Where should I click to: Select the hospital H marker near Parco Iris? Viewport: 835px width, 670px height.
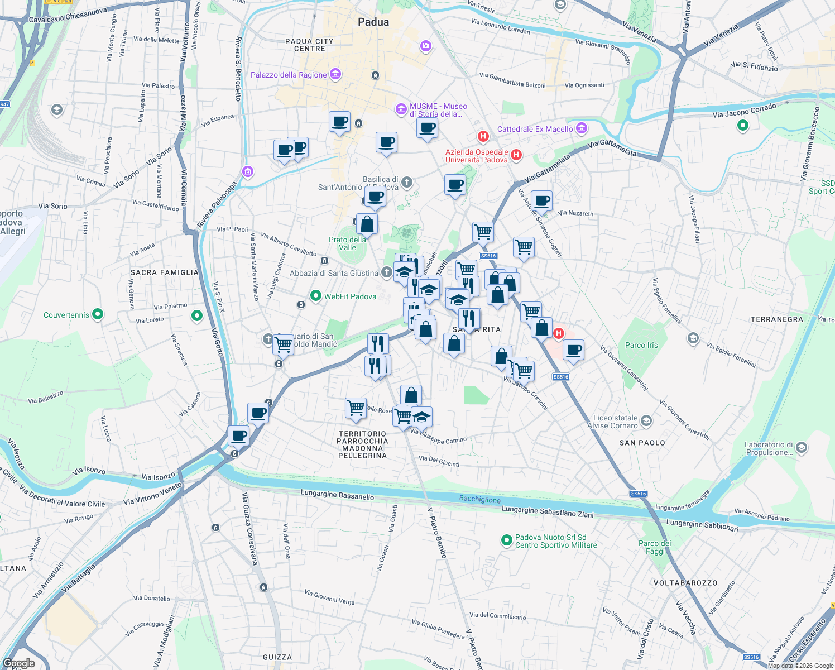[558, 333]
